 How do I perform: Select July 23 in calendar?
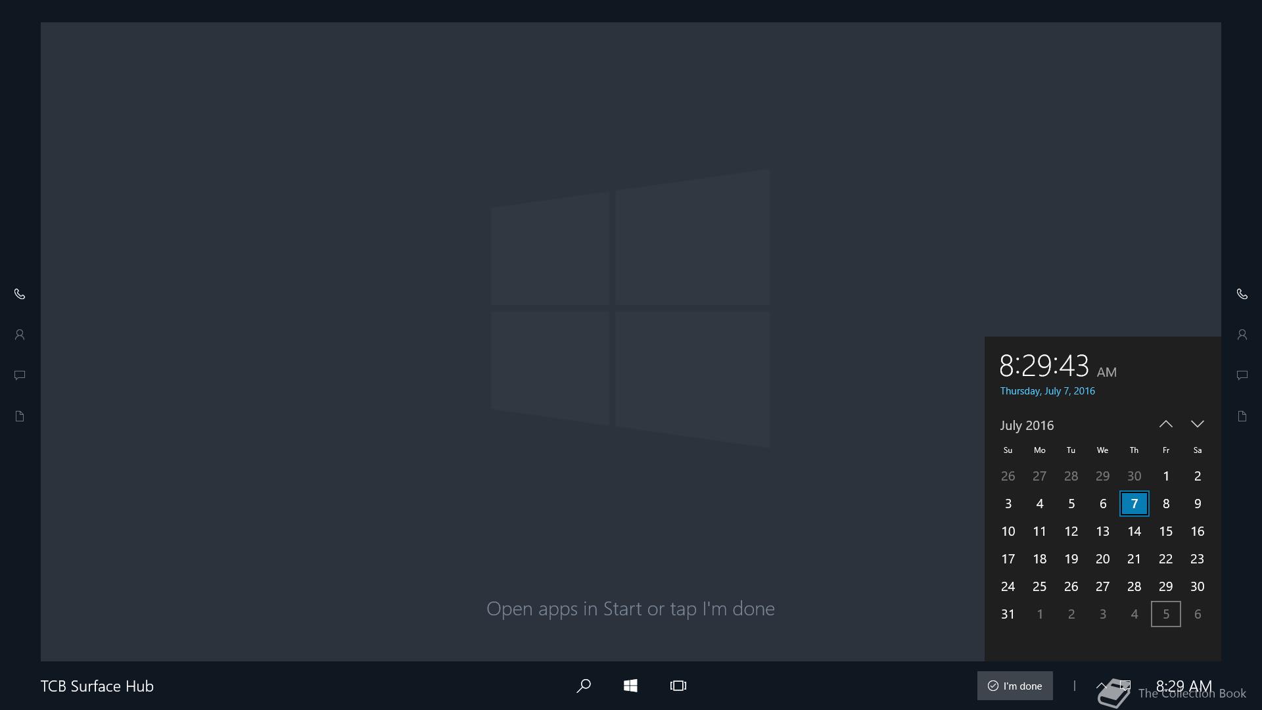point(1198,559)
